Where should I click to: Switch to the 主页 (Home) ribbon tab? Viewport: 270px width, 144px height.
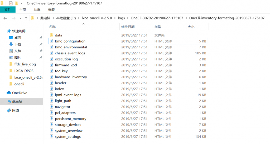pos(23,10)
